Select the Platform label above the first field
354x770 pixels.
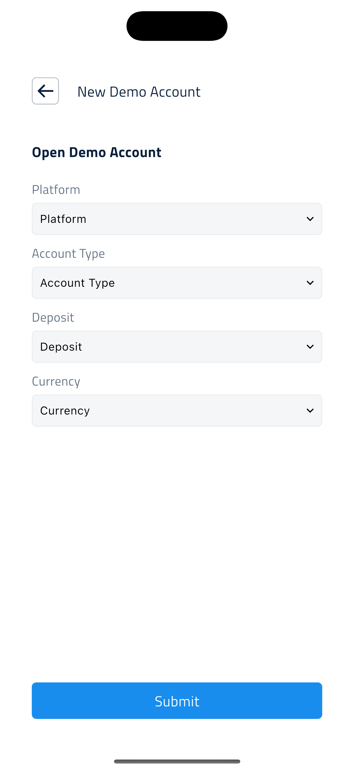(56, 190)
